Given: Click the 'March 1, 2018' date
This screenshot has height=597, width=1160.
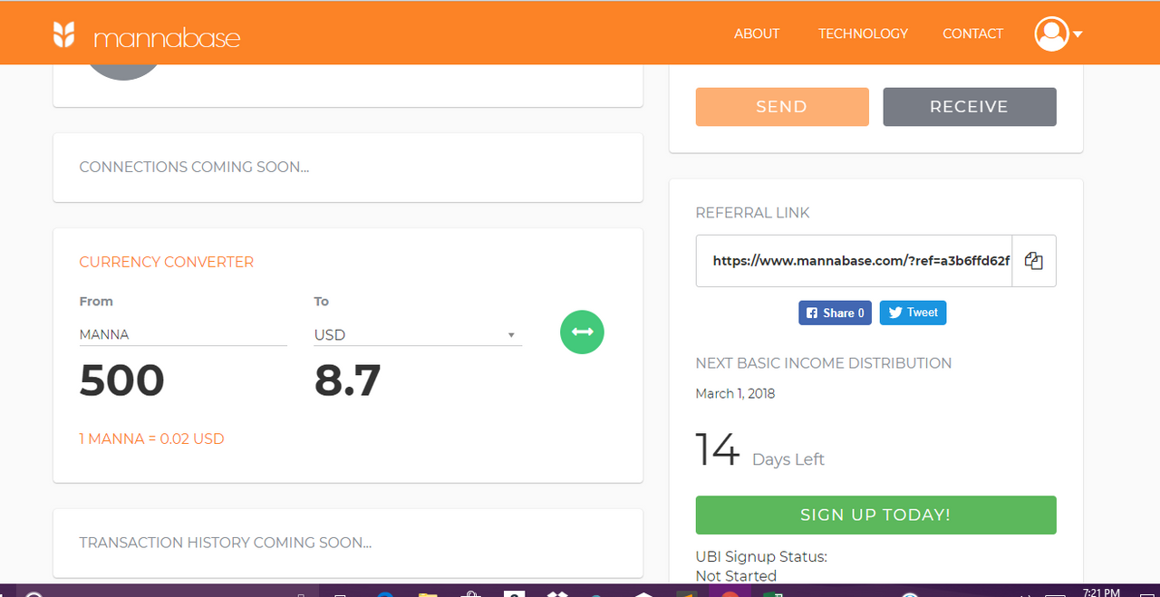Looking at the screenshot, I should 735,394.
